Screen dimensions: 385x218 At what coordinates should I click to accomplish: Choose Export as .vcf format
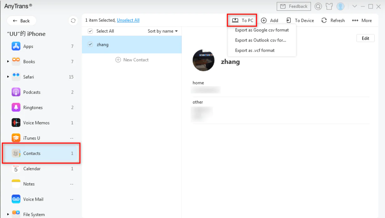coord(255,50)
